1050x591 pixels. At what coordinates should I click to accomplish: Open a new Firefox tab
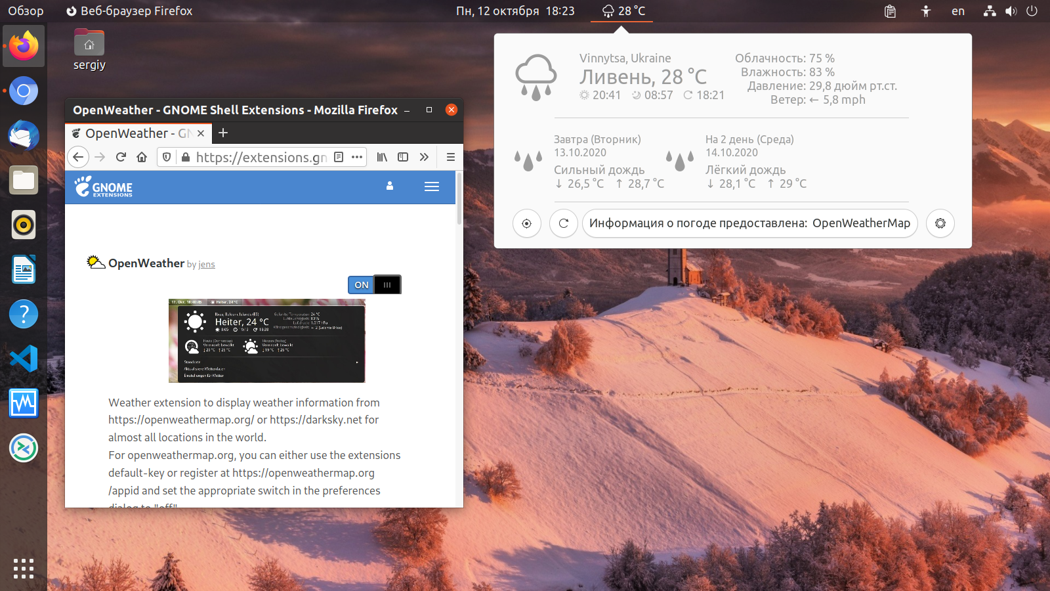pyautogui.click(x=223, y=133)
